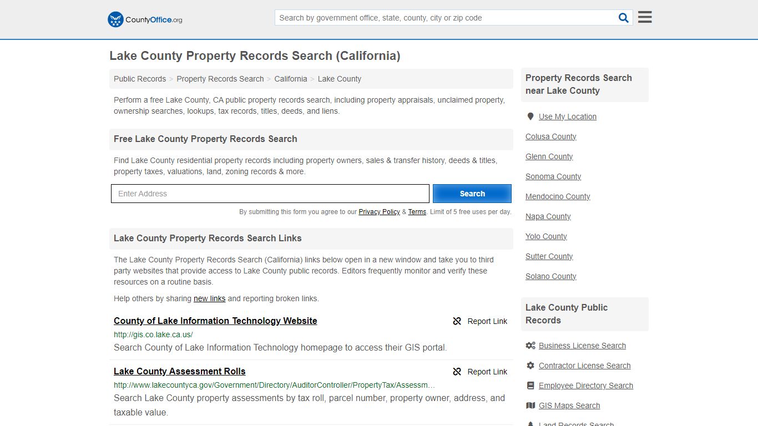Open Mendocino County link
This screenshot has width=758, height=426.
tap(558, 196)
